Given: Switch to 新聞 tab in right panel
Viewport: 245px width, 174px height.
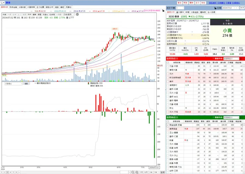Looking at the screenshot, I should pos(187,12).
